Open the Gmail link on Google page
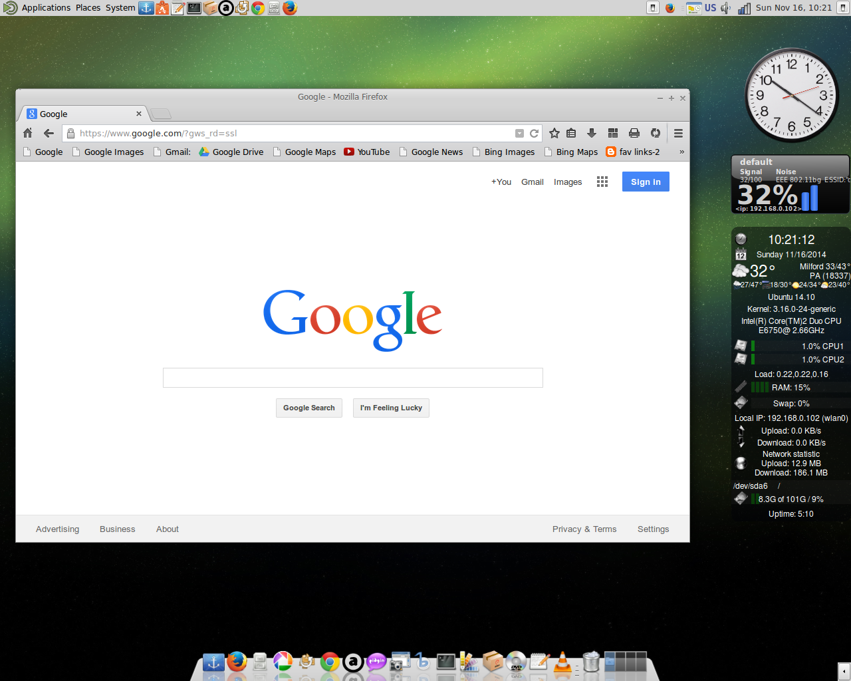This screenshot has width=851, height=681. click(x=533, y=182)
